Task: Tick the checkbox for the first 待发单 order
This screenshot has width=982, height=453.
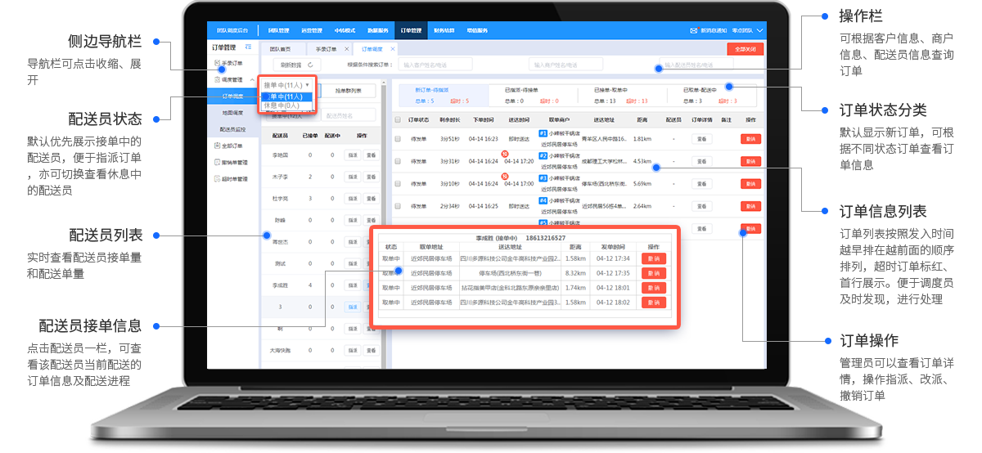Action: coord(398,139)
